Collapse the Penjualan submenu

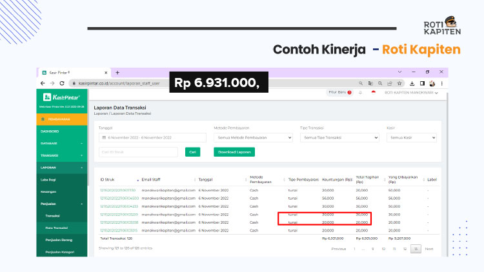(62, 204)
